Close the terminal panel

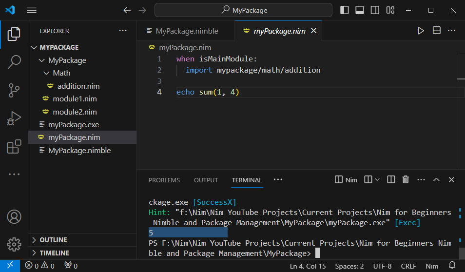tap(451, 180)
